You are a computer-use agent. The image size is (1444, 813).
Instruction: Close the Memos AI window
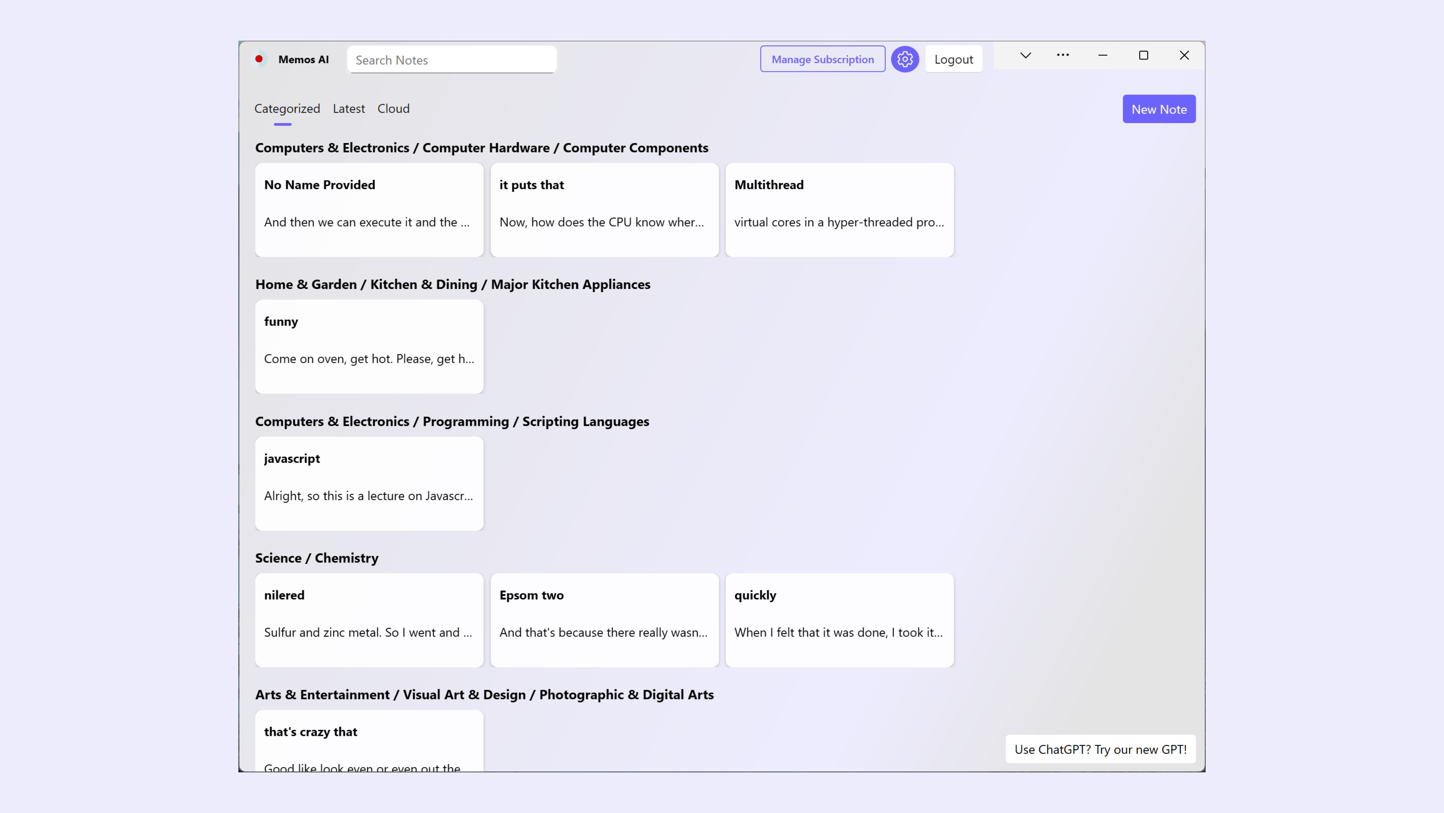pos(1184,55)
